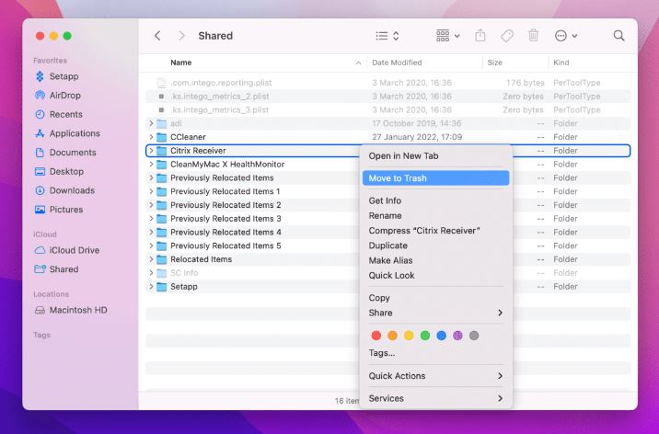Open the group-by grid dropdown
Viewport: 659px width, 434px height.
[447, 36]
